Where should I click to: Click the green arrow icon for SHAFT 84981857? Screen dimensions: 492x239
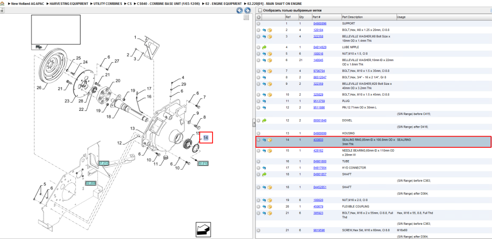[x=264, y=174]
